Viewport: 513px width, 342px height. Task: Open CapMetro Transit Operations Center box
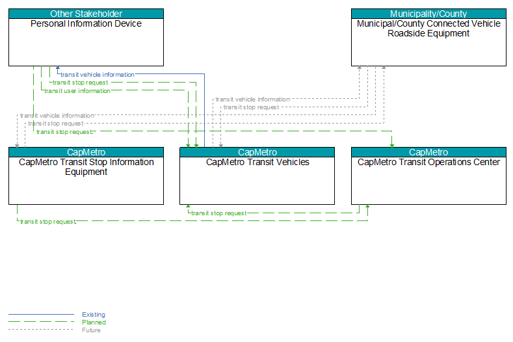tap(428, 176)
